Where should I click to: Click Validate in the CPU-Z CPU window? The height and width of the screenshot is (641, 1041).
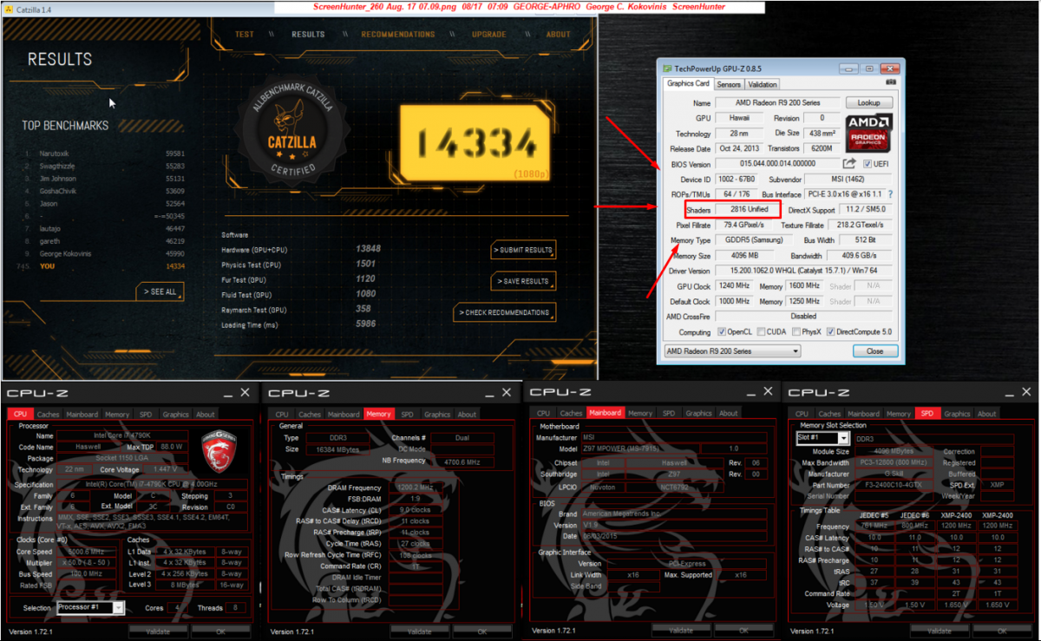(159, 631)
